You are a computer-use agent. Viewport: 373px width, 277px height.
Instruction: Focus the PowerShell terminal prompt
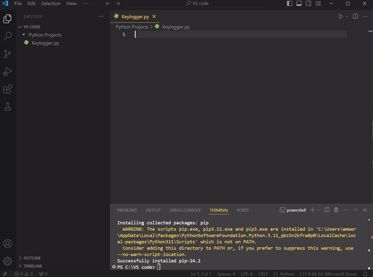coord(159,267)
